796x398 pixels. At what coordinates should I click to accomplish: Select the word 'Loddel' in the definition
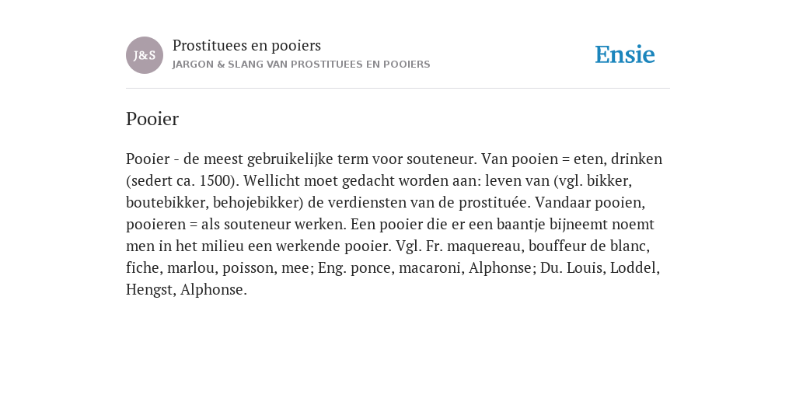634,268
